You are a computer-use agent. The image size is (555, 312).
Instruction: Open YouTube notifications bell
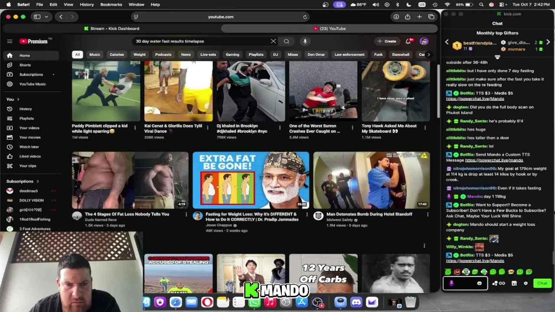[x=408, y=41]
